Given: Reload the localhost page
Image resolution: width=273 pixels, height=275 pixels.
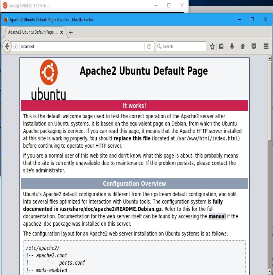Looking at the screenshot, I should [149, 46].
